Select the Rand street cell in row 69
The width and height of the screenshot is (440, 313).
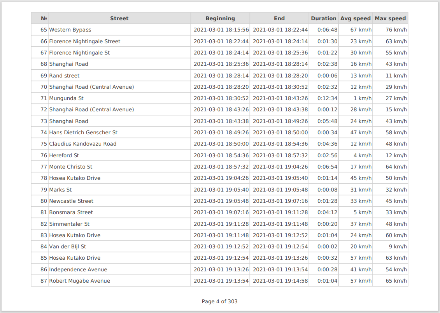point(65,76)
